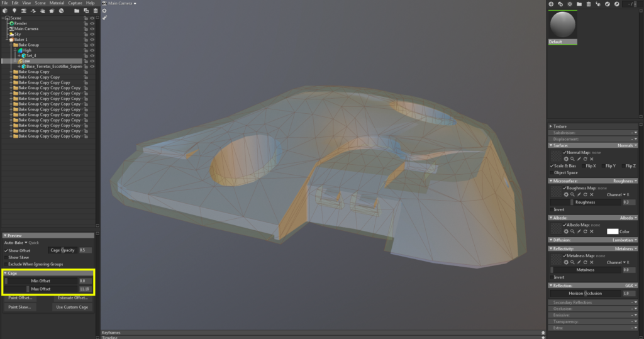Toggle the Show Offset checkbox
Screen dimensions: 644x339
(x=6, y=251)
